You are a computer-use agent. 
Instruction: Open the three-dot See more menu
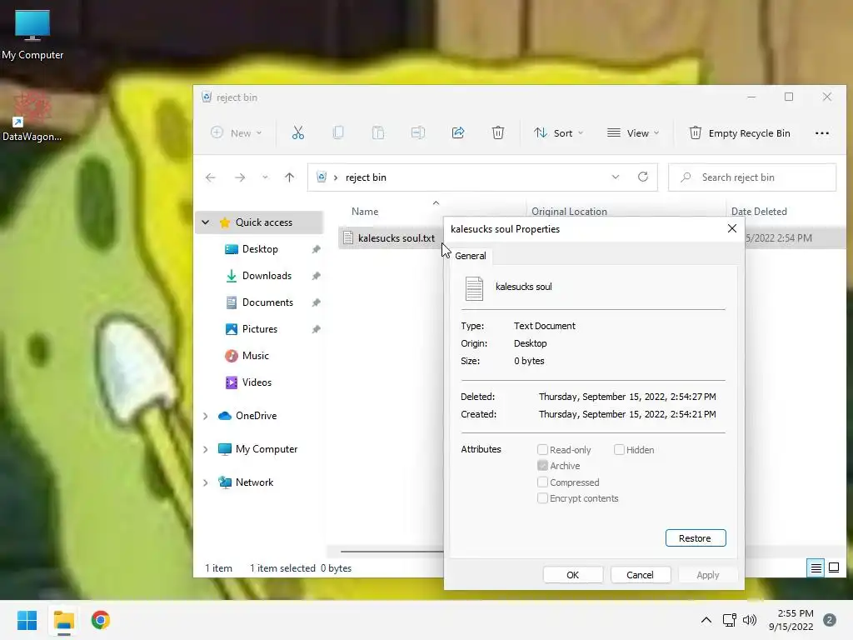[822, 133]
